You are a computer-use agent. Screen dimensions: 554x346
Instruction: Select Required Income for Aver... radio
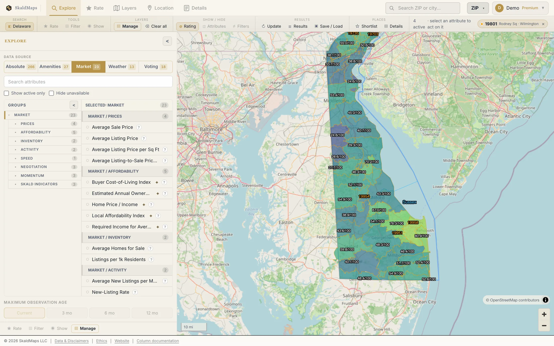88,227
